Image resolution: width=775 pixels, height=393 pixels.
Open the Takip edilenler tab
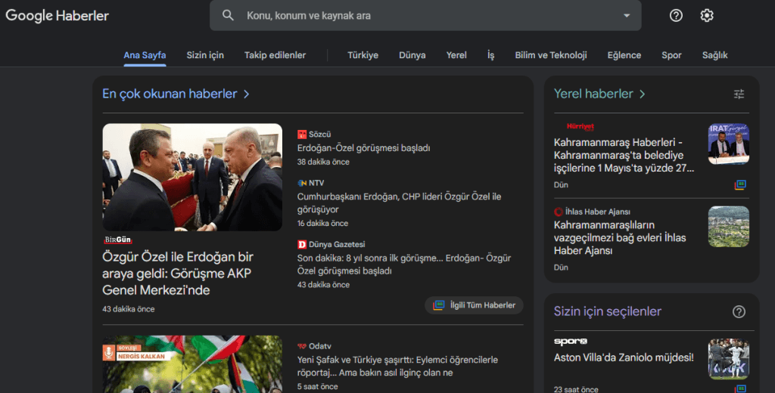point(275,55)
